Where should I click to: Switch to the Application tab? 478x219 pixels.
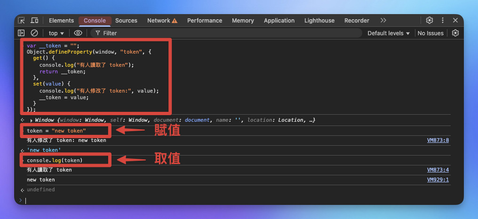coord(279,20)
